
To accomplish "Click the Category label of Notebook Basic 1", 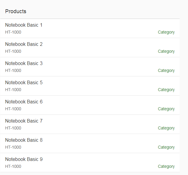I will (166, 32).
